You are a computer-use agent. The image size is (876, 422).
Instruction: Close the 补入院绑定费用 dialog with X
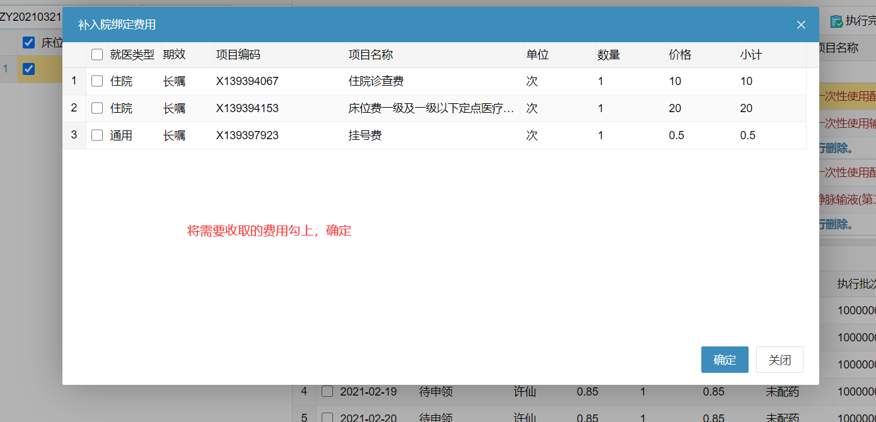point(801,25)
